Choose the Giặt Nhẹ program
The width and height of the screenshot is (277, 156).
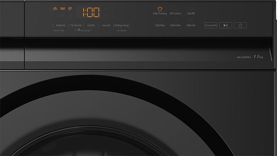(x=160, y=25)
